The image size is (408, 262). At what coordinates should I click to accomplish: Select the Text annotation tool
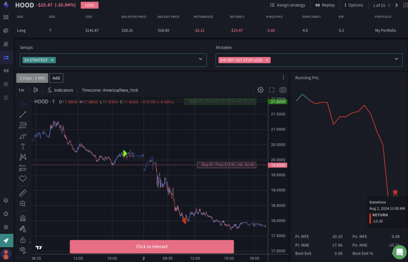(23, 147)
